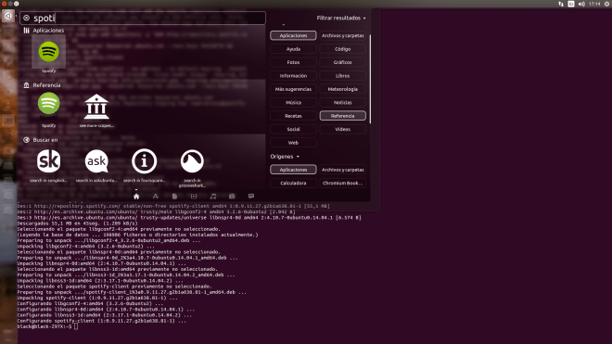Image resolution: width=612 pixels, height=344 pixels.
Task: Click the filter panel scrollbar
Action: [x=370, y=79]
